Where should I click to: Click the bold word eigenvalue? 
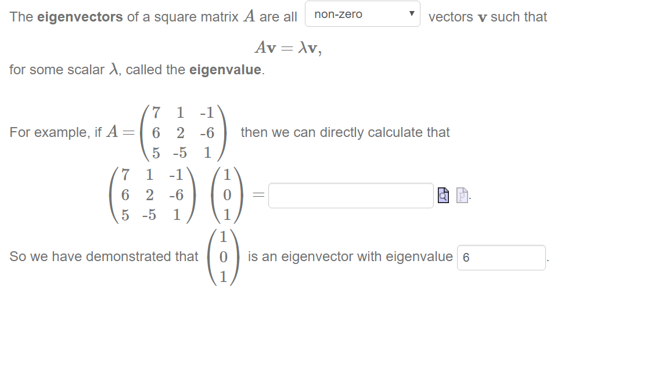pos(225,70)
